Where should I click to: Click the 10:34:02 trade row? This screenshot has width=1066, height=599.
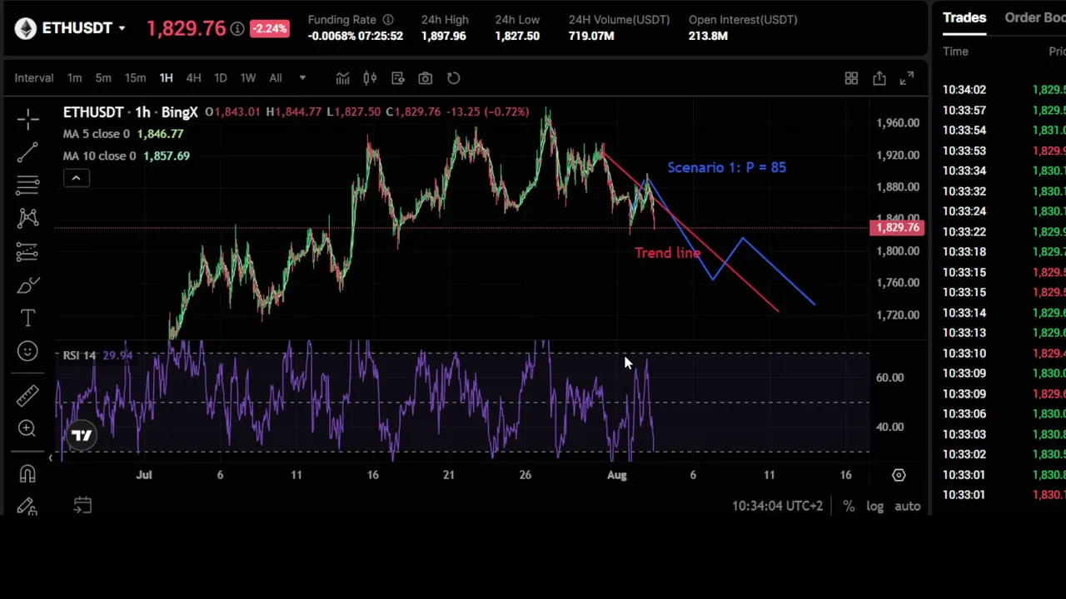pos(1004,90)
